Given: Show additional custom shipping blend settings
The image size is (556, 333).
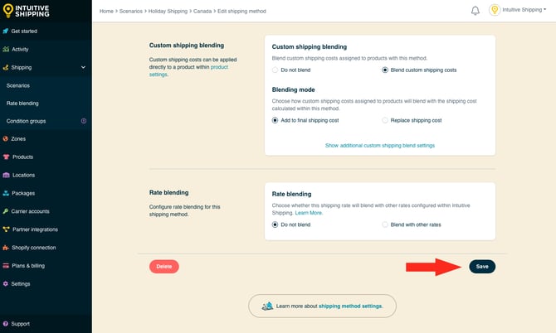Looking at the screenshot, I should [379, 145].
